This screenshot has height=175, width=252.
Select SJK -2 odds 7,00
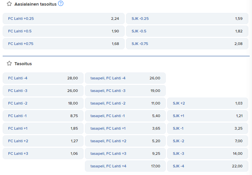pyautogui.click(x=208, y=141)
